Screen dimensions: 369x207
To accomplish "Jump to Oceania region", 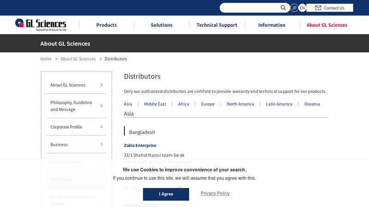I will 312,104.
